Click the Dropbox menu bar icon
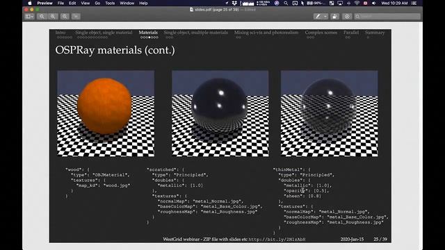 pyautogui.click(x=234, y=3)
